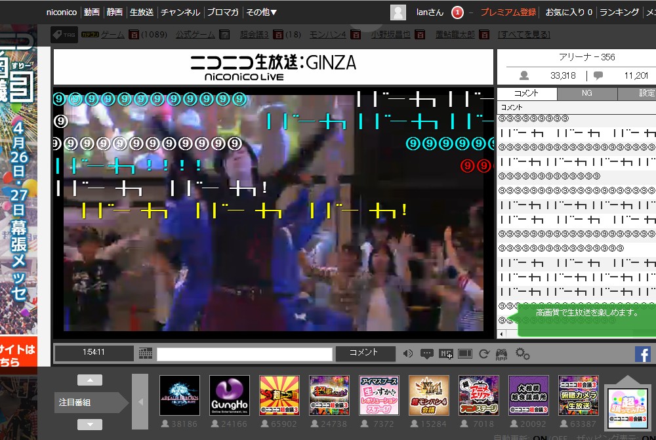
Task: Open the アイマスブース program thumbnail
Action: point(379,395)
